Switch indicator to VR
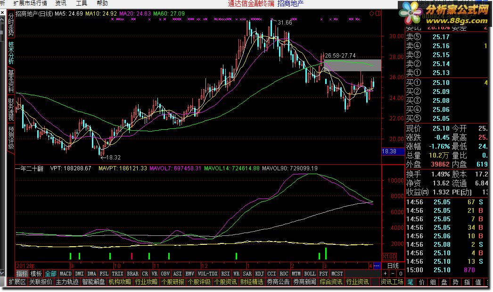This screenshot has height=292, width=493. click(x=155, y=274)
